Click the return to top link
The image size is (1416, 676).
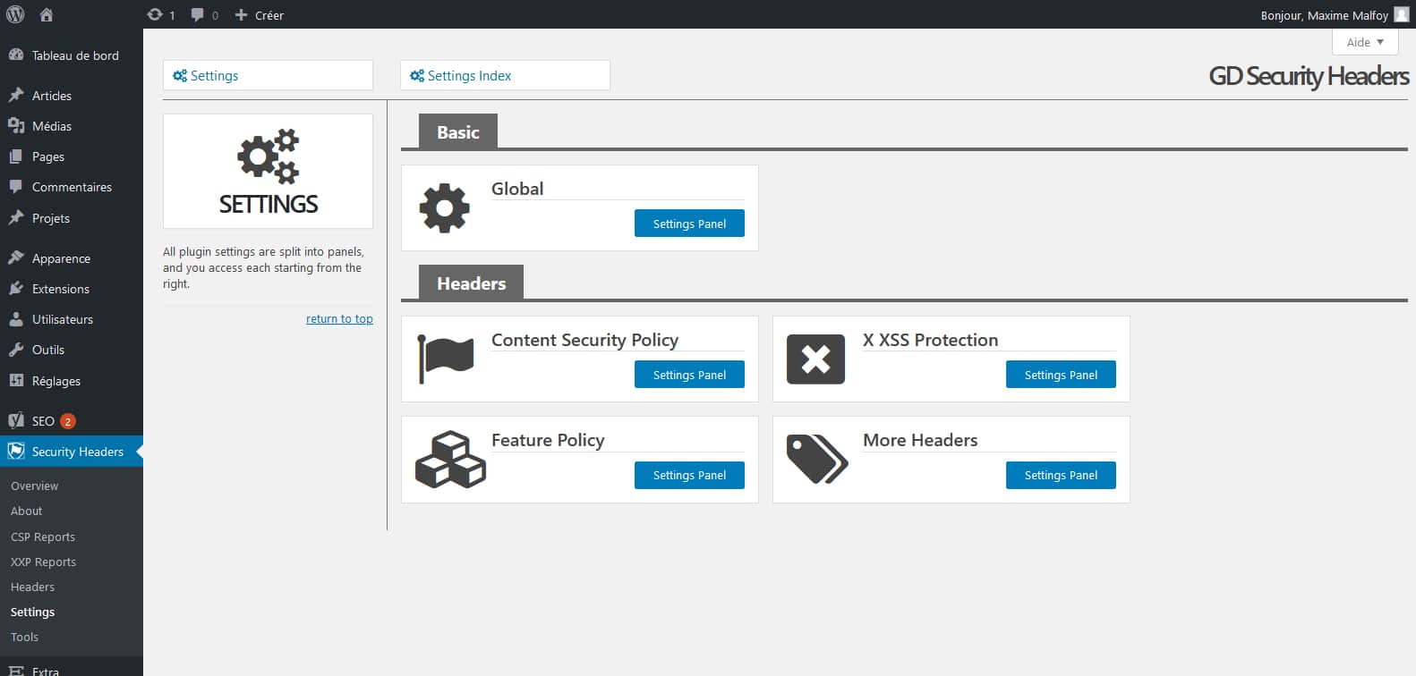click(339, 318)
